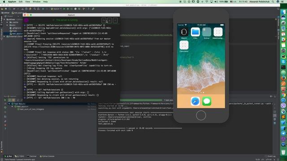Click the Run tool window tab at the bottom
The height and width of the screenshot is (161, 287).
pos(8,156)
